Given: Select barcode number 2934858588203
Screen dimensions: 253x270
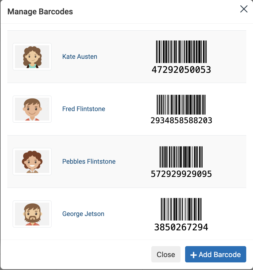Looking at the screenshot, I should pyautogui.click(x=181, y=120).
